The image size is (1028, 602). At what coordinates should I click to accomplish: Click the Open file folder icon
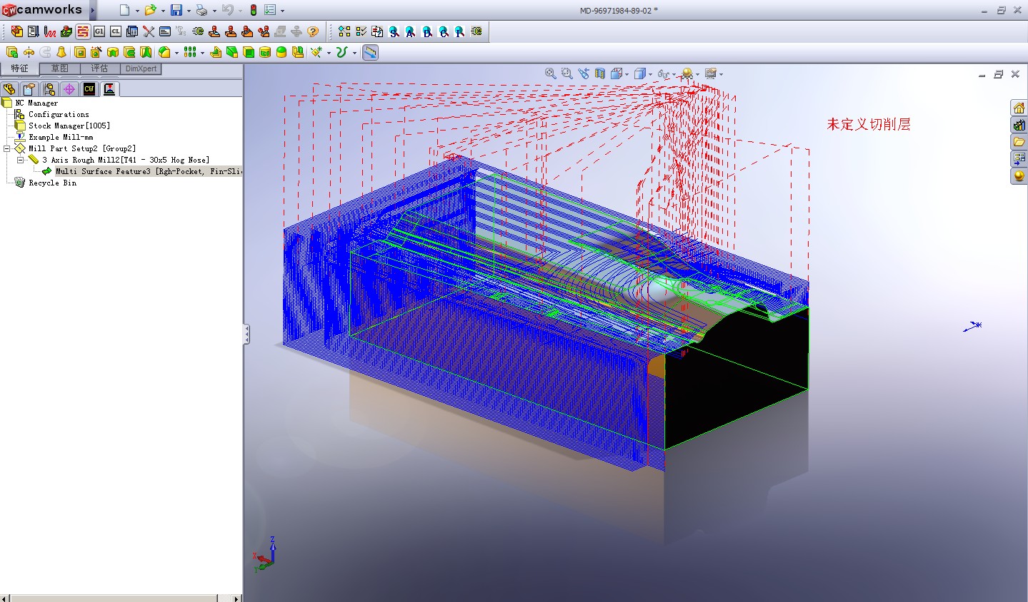[149, 10]
